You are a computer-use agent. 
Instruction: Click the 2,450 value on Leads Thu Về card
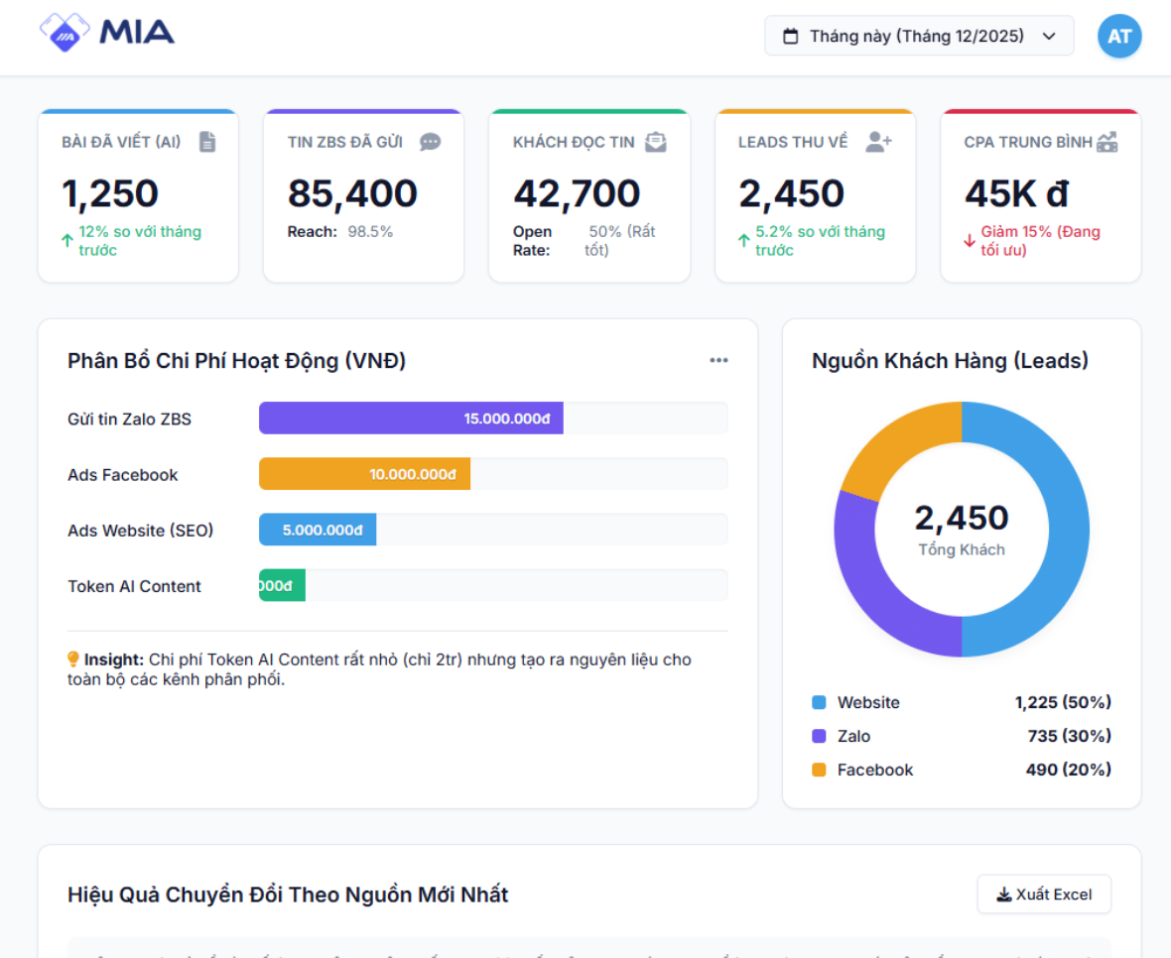tap(792, 193)
